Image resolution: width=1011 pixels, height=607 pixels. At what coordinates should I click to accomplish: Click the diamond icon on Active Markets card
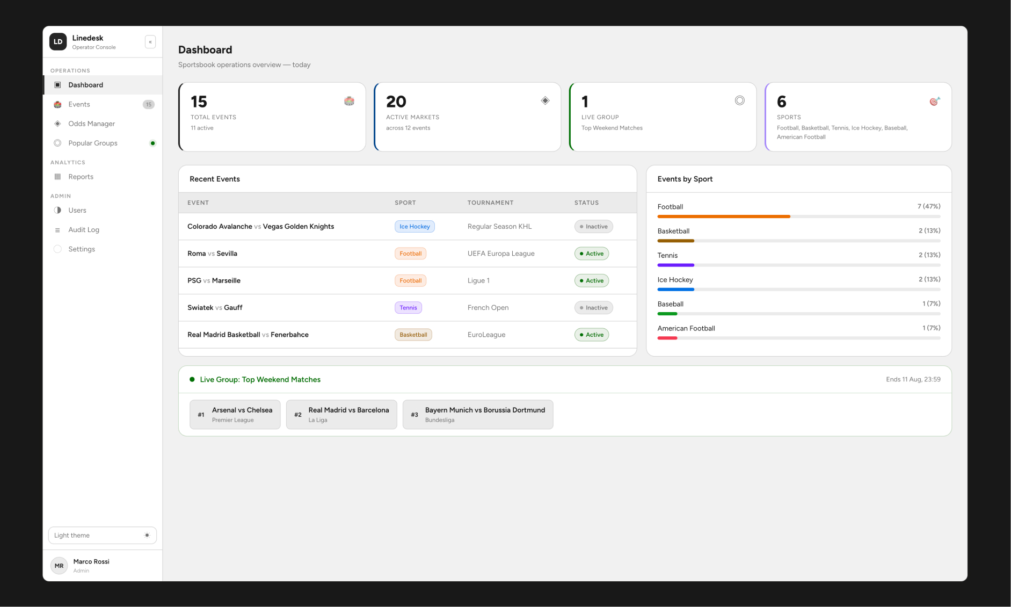point(545,100)
